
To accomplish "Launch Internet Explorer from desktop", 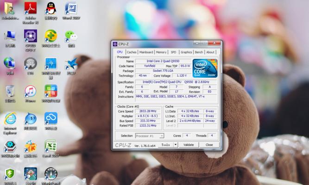I will coord(10,119).
